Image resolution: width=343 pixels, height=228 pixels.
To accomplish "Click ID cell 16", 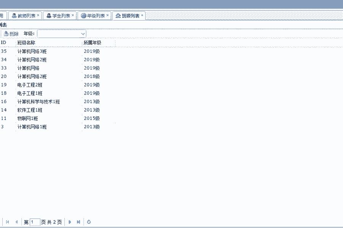I will point(4,102).
